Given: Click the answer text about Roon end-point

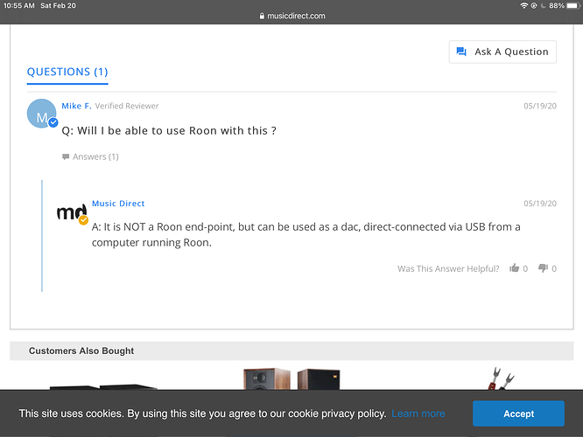Looking at the screenshot, I should [306, 234].
